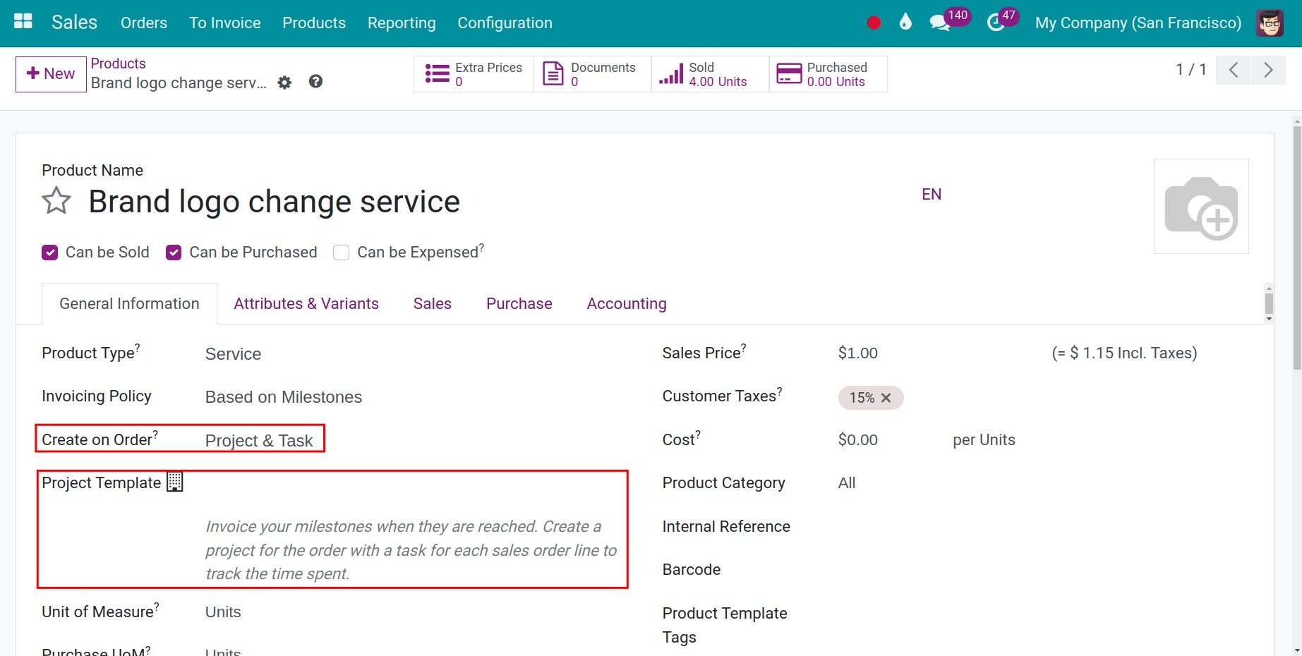Enable the Can be Expensed checkbox
Screen dimensions: 1302x656
point(341,253)
